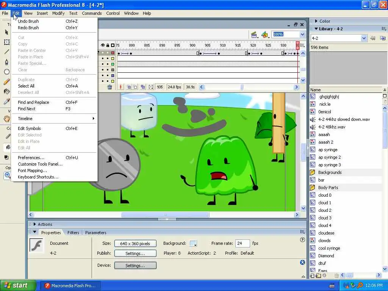Viewport: 388px width, 291px height.
Task: Select the Pencil tool
Action: click(x=7, y=82)
